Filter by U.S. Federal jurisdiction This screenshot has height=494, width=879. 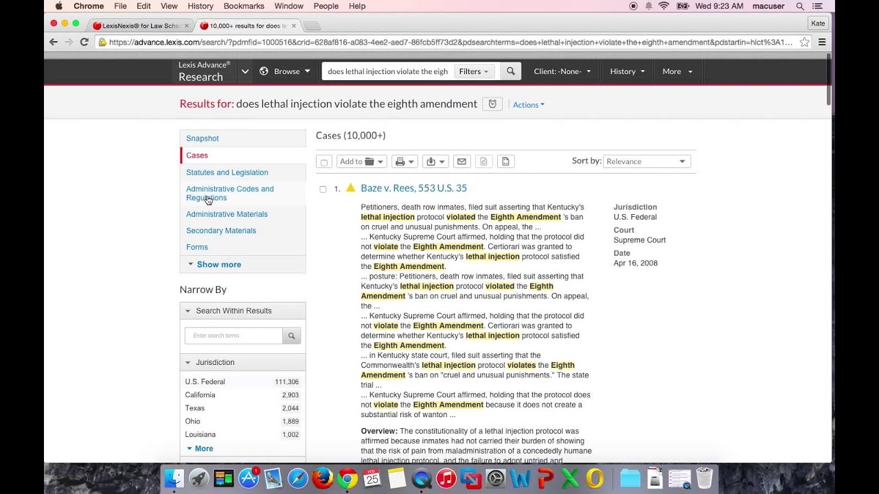click(x=205, y=382)
